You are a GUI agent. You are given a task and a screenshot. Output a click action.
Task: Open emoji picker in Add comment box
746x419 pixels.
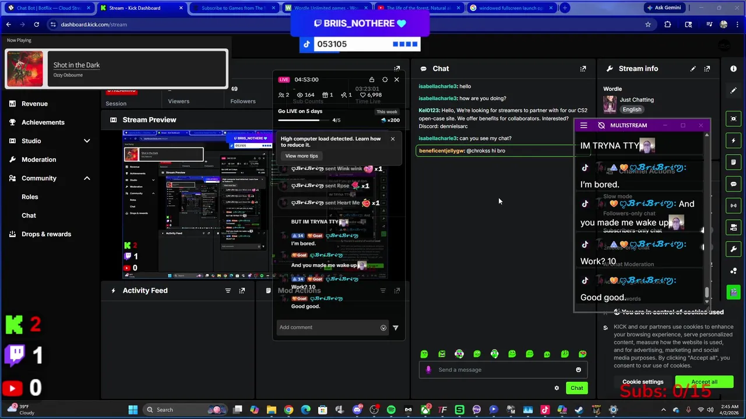[383, 328]
